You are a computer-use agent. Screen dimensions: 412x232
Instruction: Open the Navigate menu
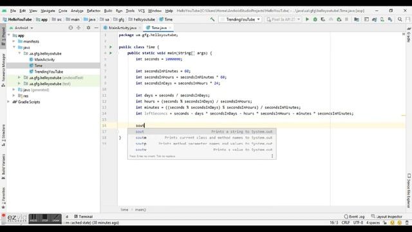48,11
